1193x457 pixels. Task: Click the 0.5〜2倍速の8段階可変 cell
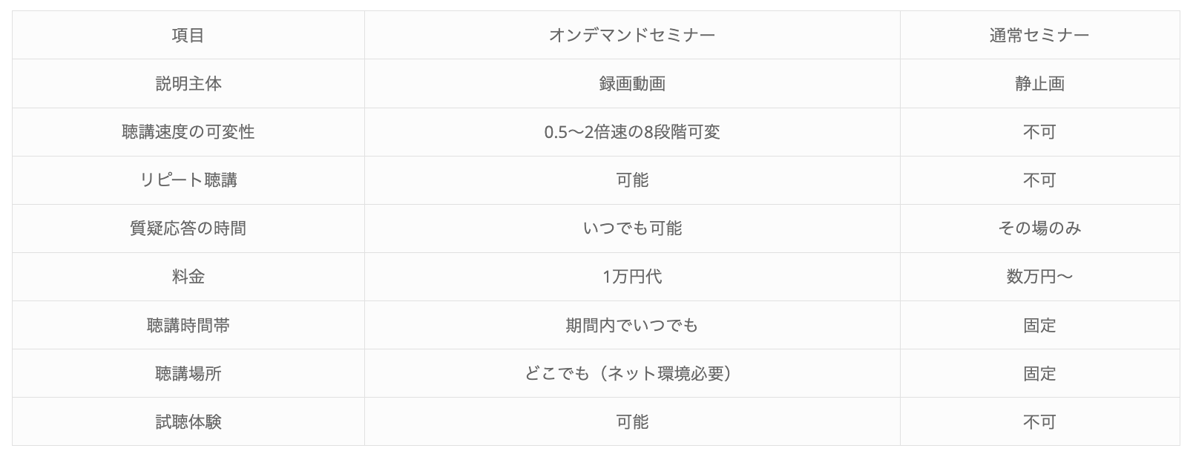pos(632,132)
